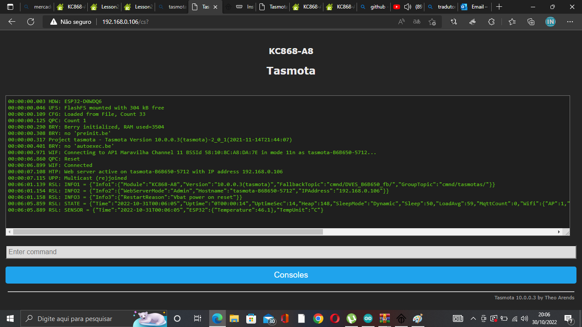Mute the YouTube tab audio speaker icon

[x=408, y=7]
